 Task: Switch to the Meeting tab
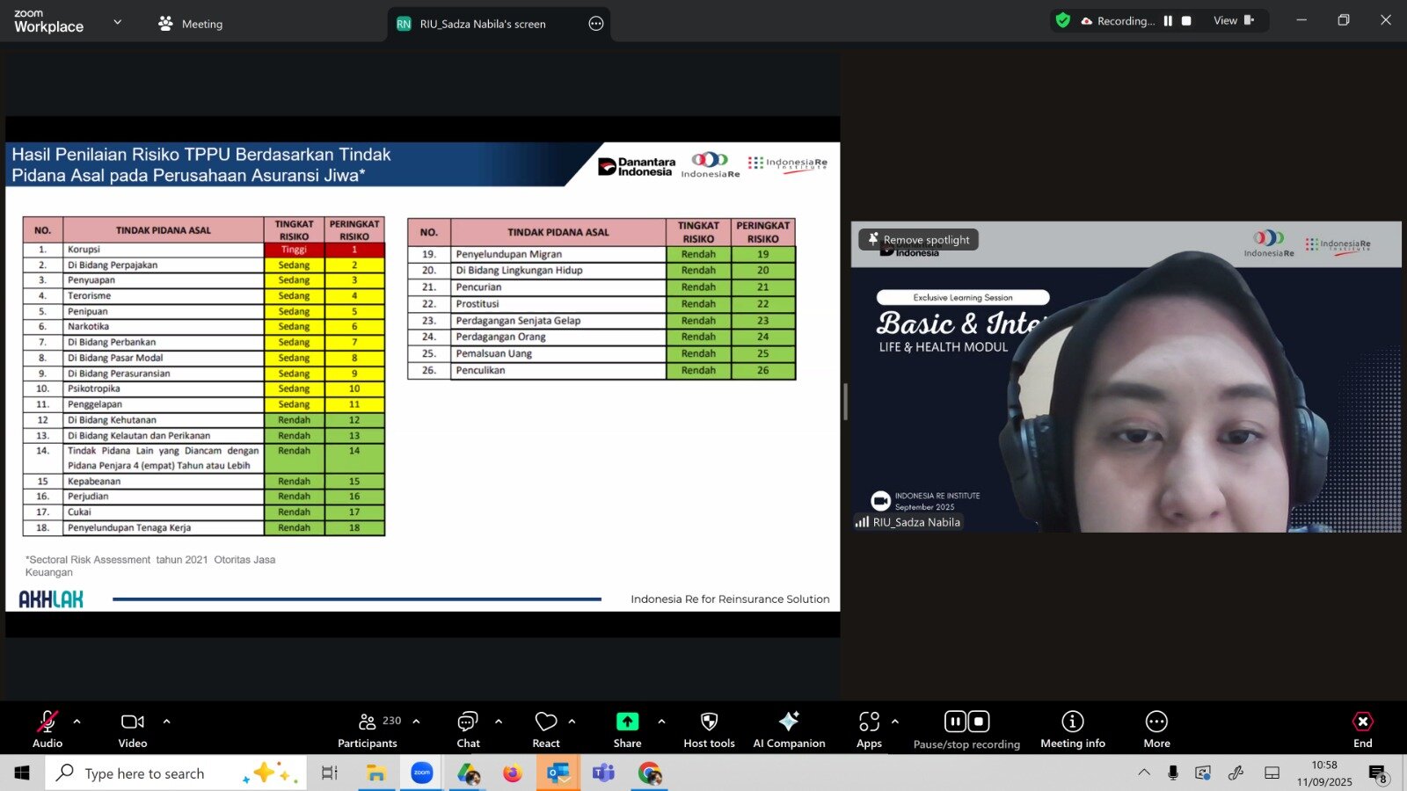[190, 24]
